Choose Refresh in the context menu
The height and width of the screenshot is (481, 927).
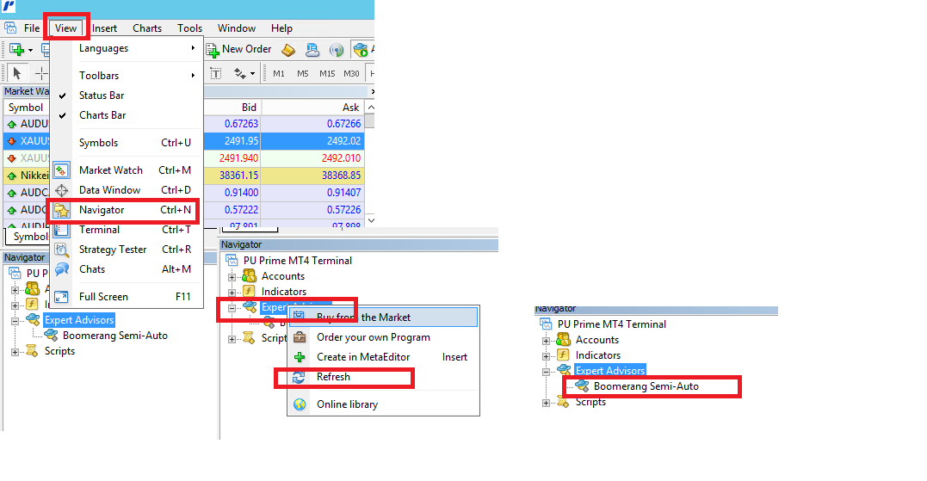click(382, 377)
